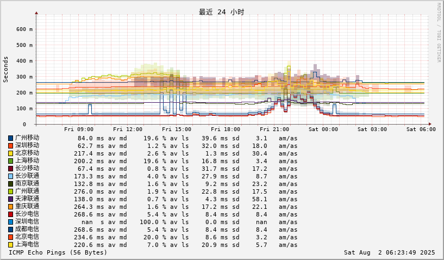Screen dimensions: 444x260
Task: Click the Fri 09:00 time axis label
Action: [x=79, y=129]
